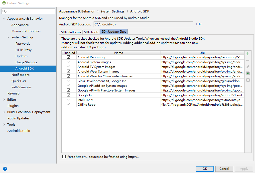This screenshot has width=255, height=173.
Task: Click the OK button
Action: click(205, 169)
